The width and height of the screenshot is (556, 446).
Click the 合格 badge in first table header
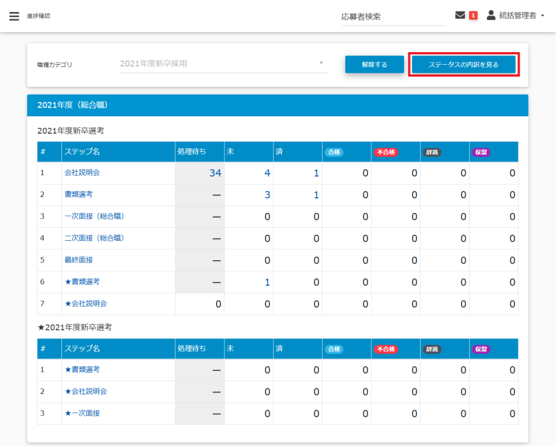click(x=335, y=152)
